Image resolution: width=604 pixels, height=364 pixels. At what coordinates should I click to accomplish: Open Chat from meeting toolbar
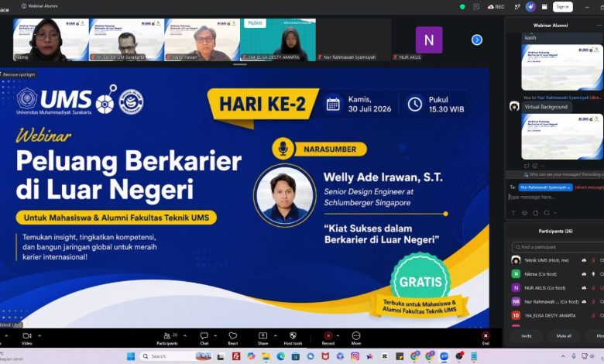coord(204,338)
